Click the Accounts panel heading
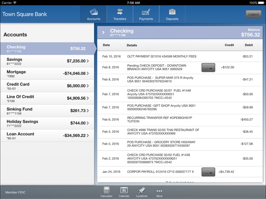This screenshot has width=266, height=199. point(15,35)
